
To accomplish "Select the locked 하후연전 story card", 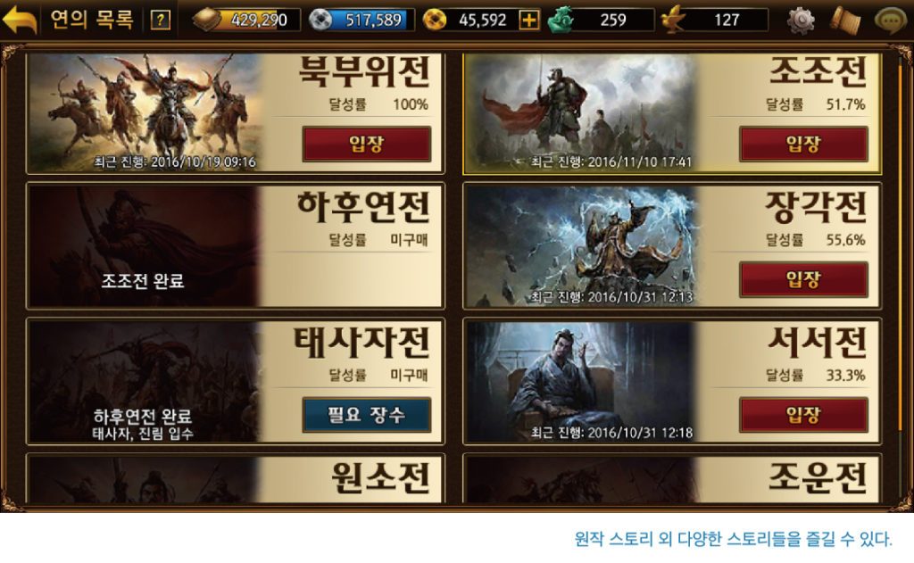I will point(236,246).
